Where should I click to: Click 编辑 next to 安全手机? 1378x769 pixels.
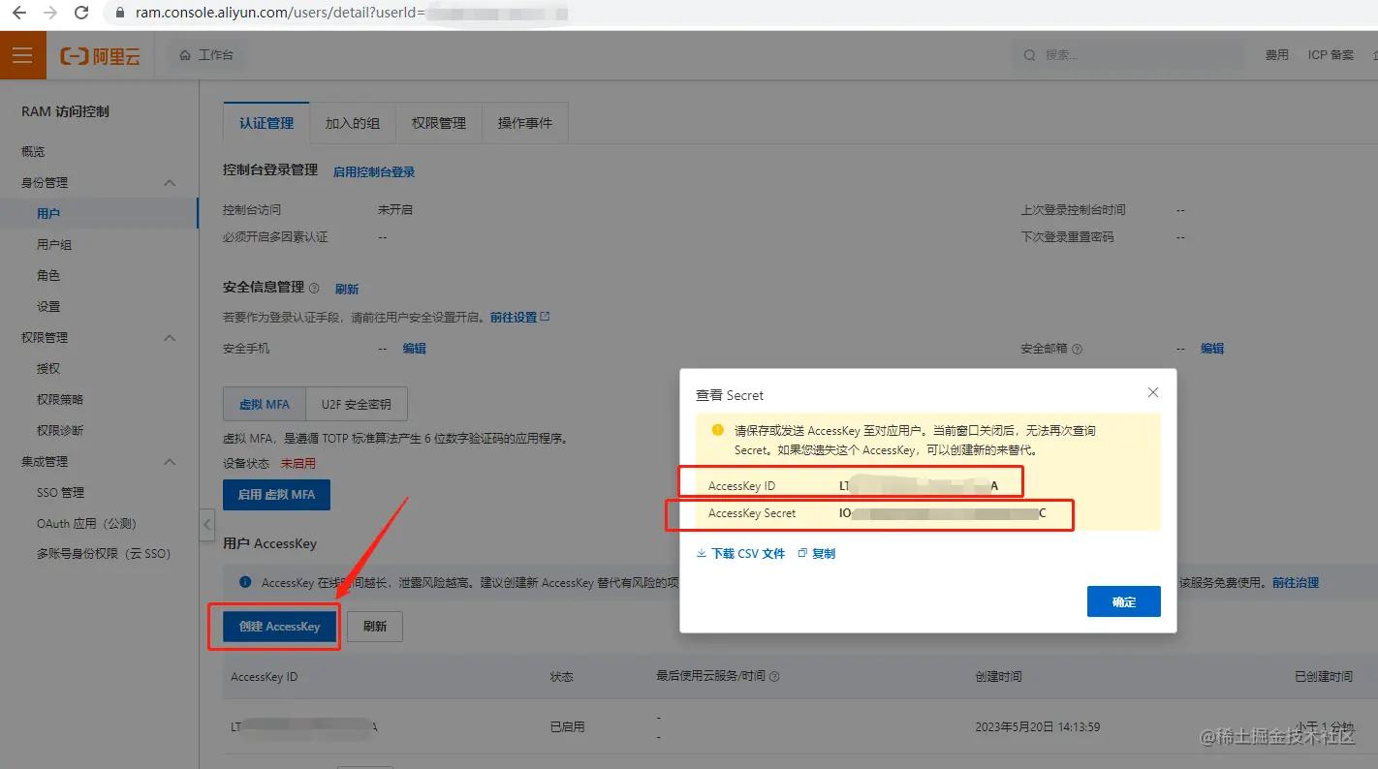415,349
